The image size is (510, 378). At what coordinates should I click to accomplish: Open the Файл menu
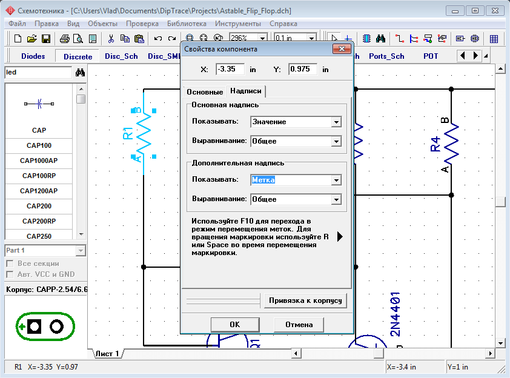click(x=17, y=24)
